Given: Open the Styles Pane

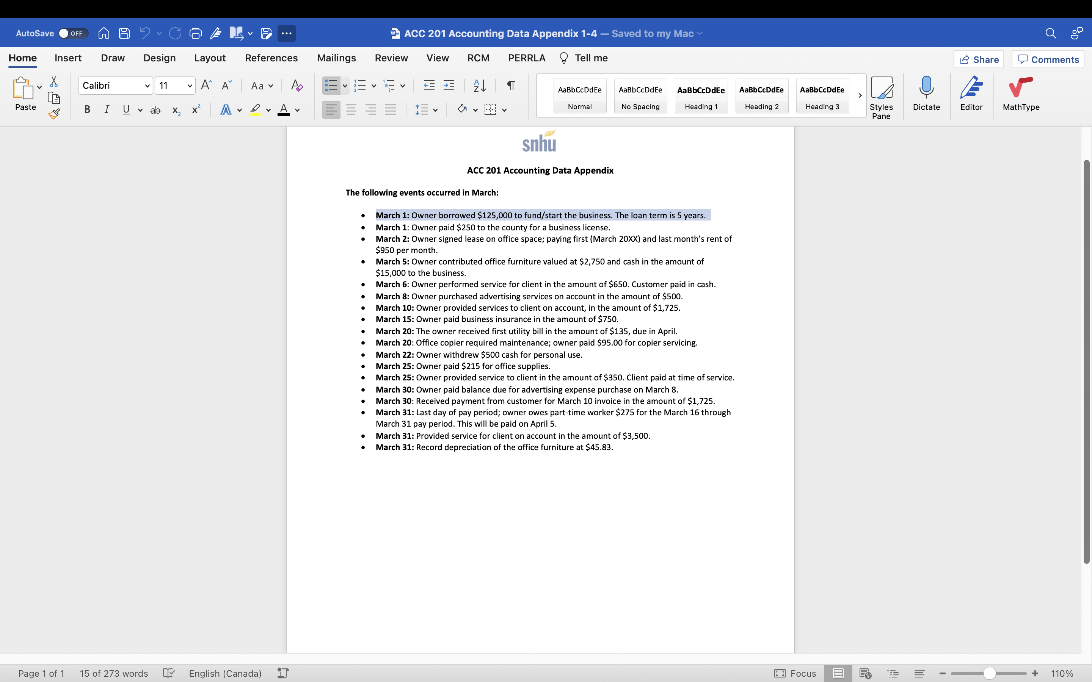Looking at the screenshot, I should (882, 95).
